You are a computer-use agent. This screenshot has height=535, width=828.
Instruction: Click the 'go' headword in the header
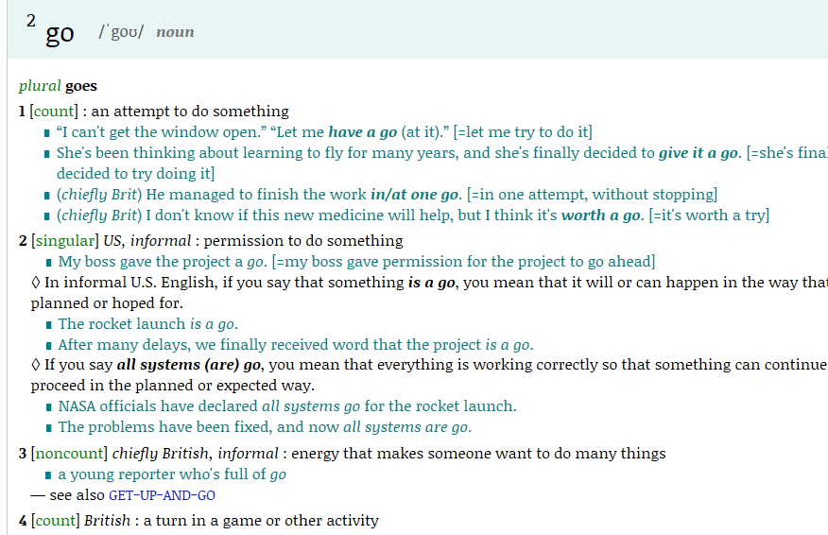pyautogui.click(x=60, y=34)
